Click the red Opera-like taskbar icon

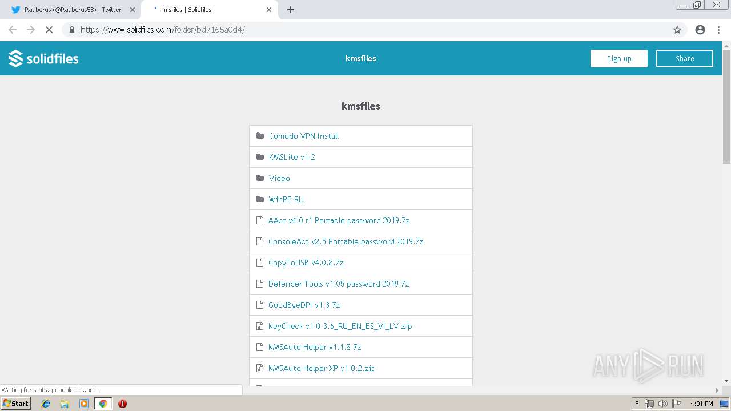122,404
